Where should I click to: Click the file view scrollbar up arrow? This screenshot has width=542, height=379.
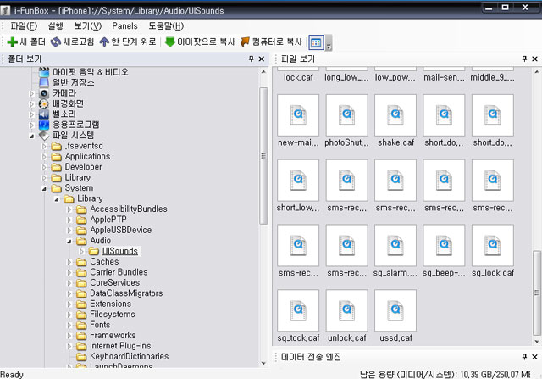click(537, 72)
